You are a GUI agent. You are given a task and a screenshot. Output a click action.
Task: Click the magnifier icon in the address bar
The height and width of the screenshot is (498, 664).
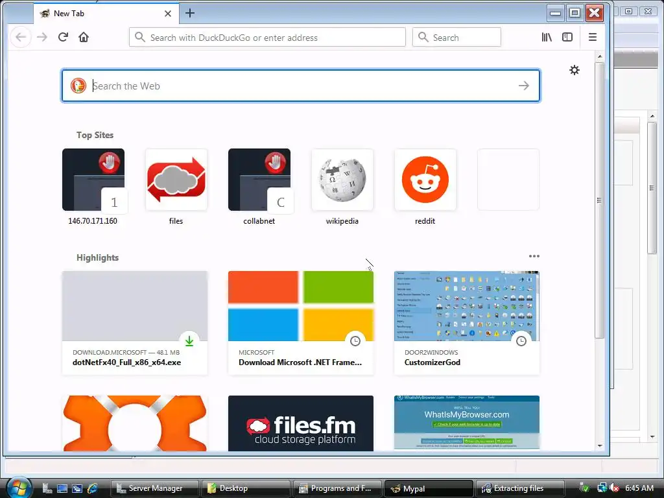pos(140,37)
